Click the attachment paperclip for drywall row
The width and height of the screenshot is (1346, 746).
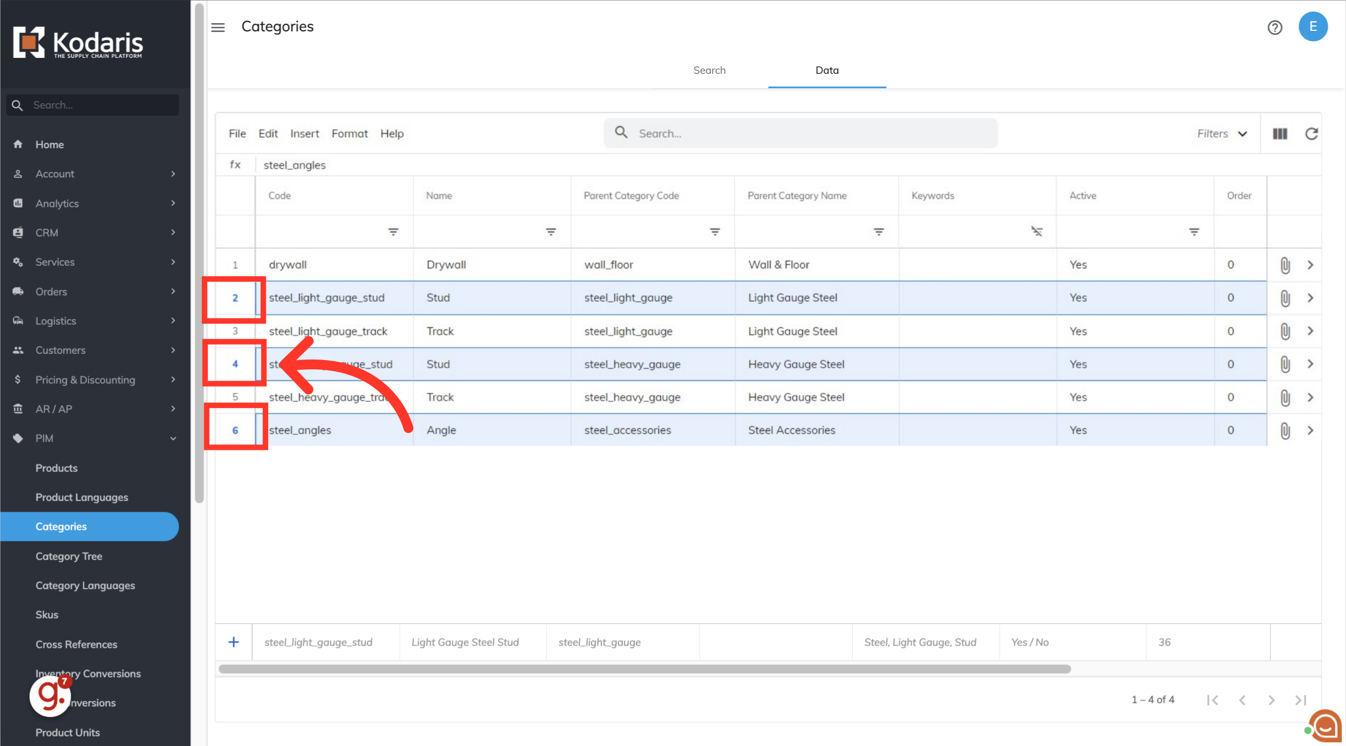(1285, 265)
